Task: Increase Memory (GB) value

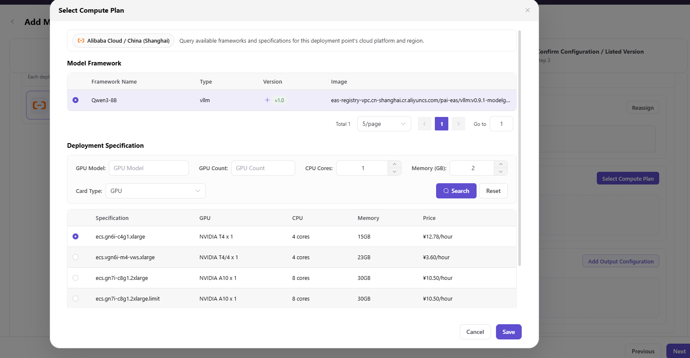Action: pyautogui.click(x=501, y=164)
